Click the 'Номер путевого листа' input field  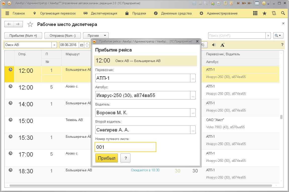125,147
